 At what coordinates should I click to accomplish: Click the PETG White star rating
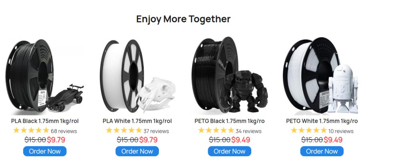point(309,130)
